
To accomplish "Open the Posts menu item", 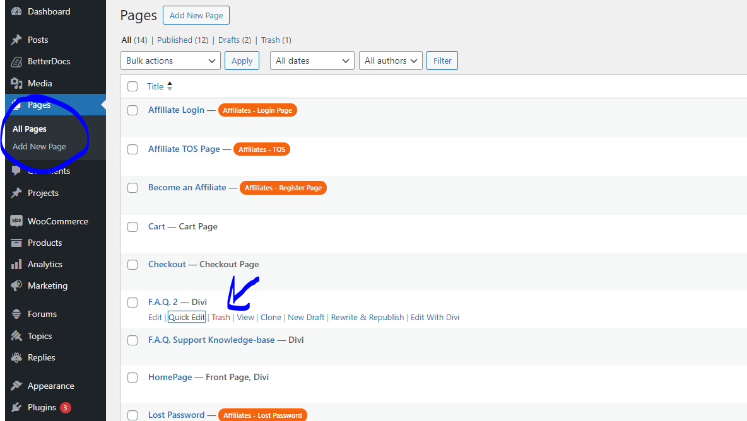I will [x=38, y=40].
